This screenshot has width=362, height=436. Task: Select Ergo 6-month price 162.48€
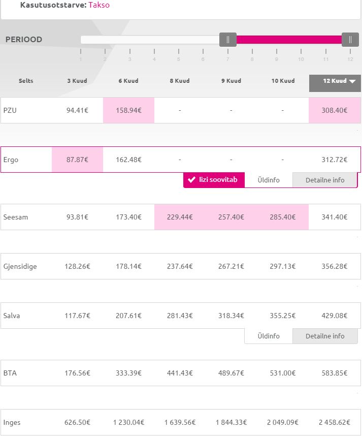click(128, 160)
